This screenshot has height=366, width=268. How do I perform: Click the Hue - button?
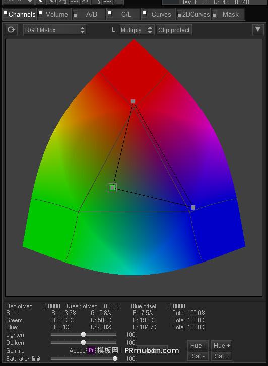197,345
